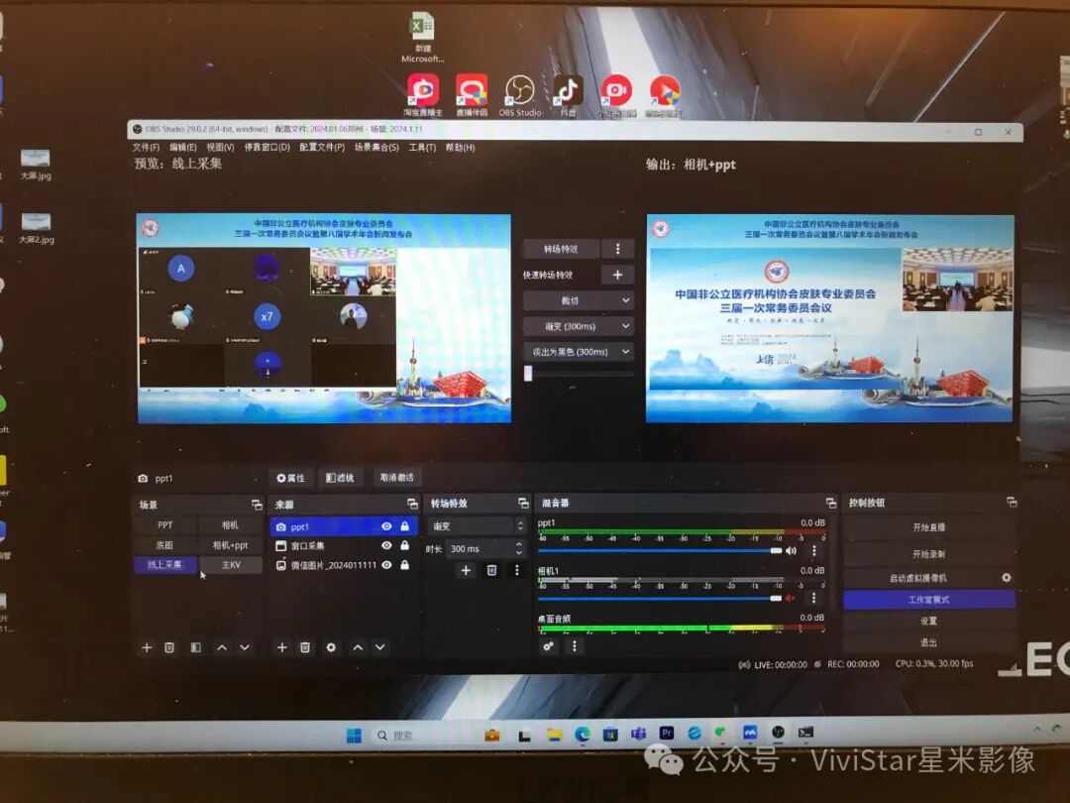Click ppt1 volume slider handle

[x=776, y=550]
